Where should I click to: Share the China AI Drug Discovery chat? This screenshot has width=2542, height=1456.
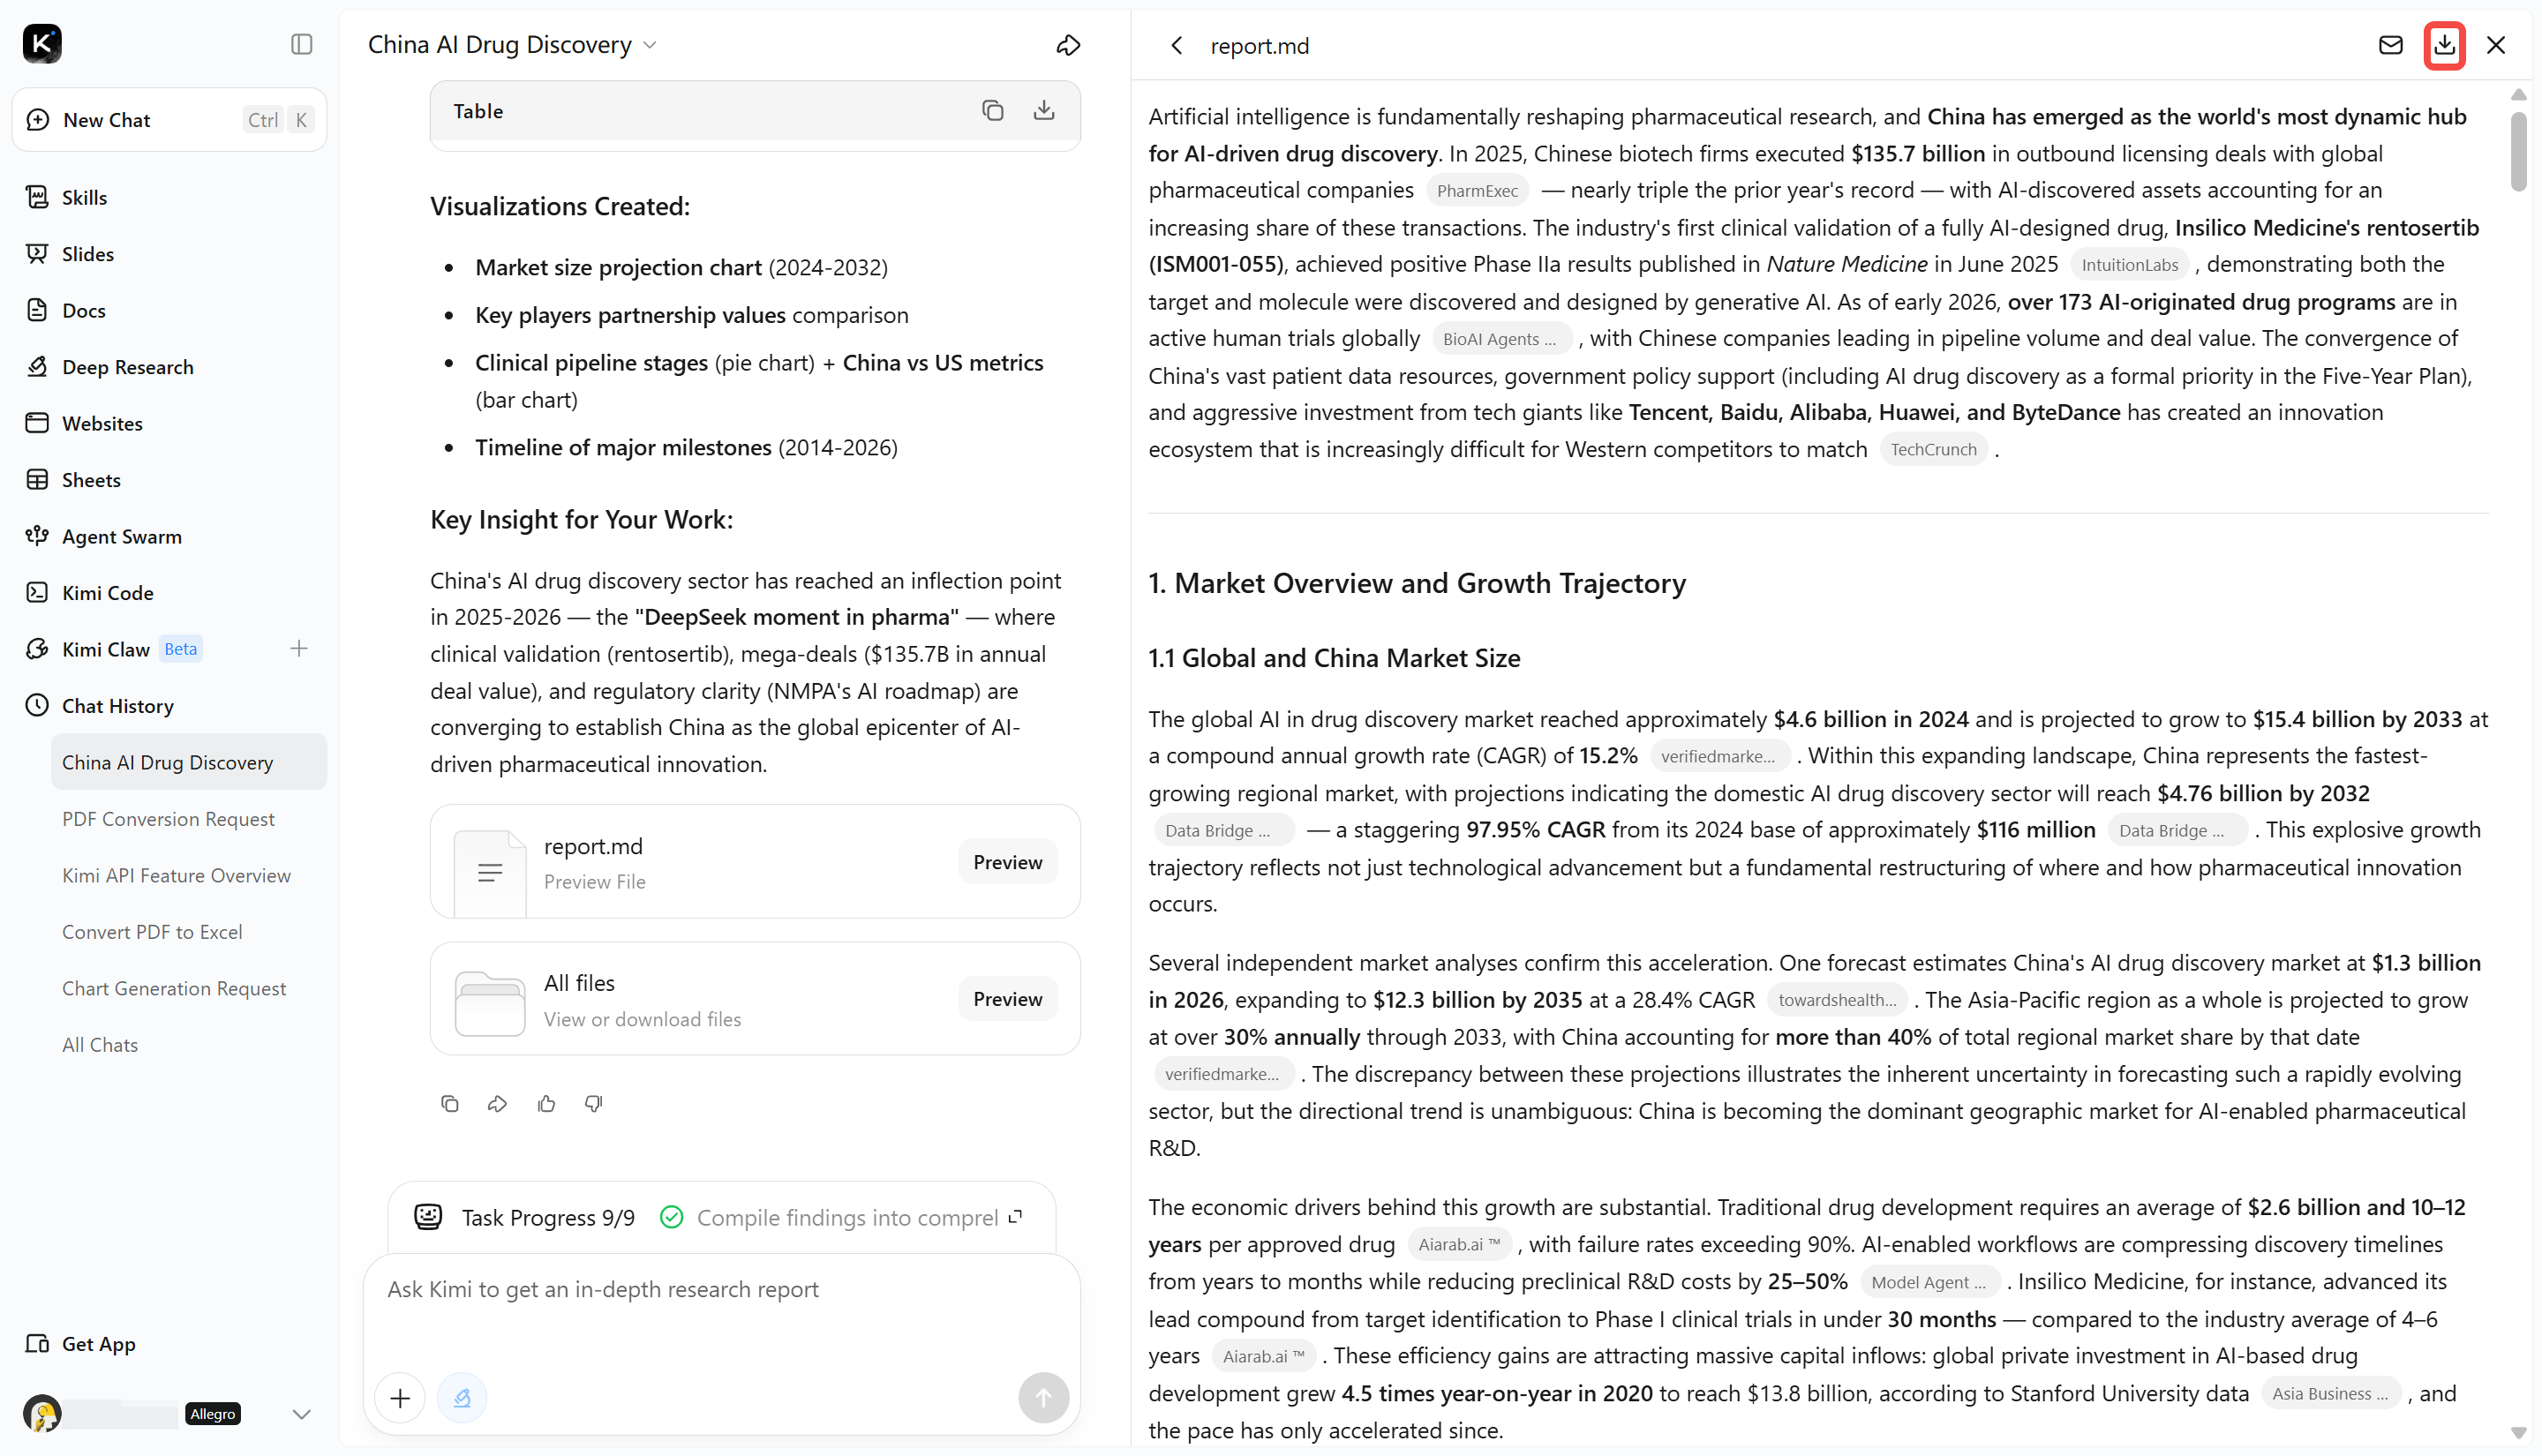coord(1068,45)
